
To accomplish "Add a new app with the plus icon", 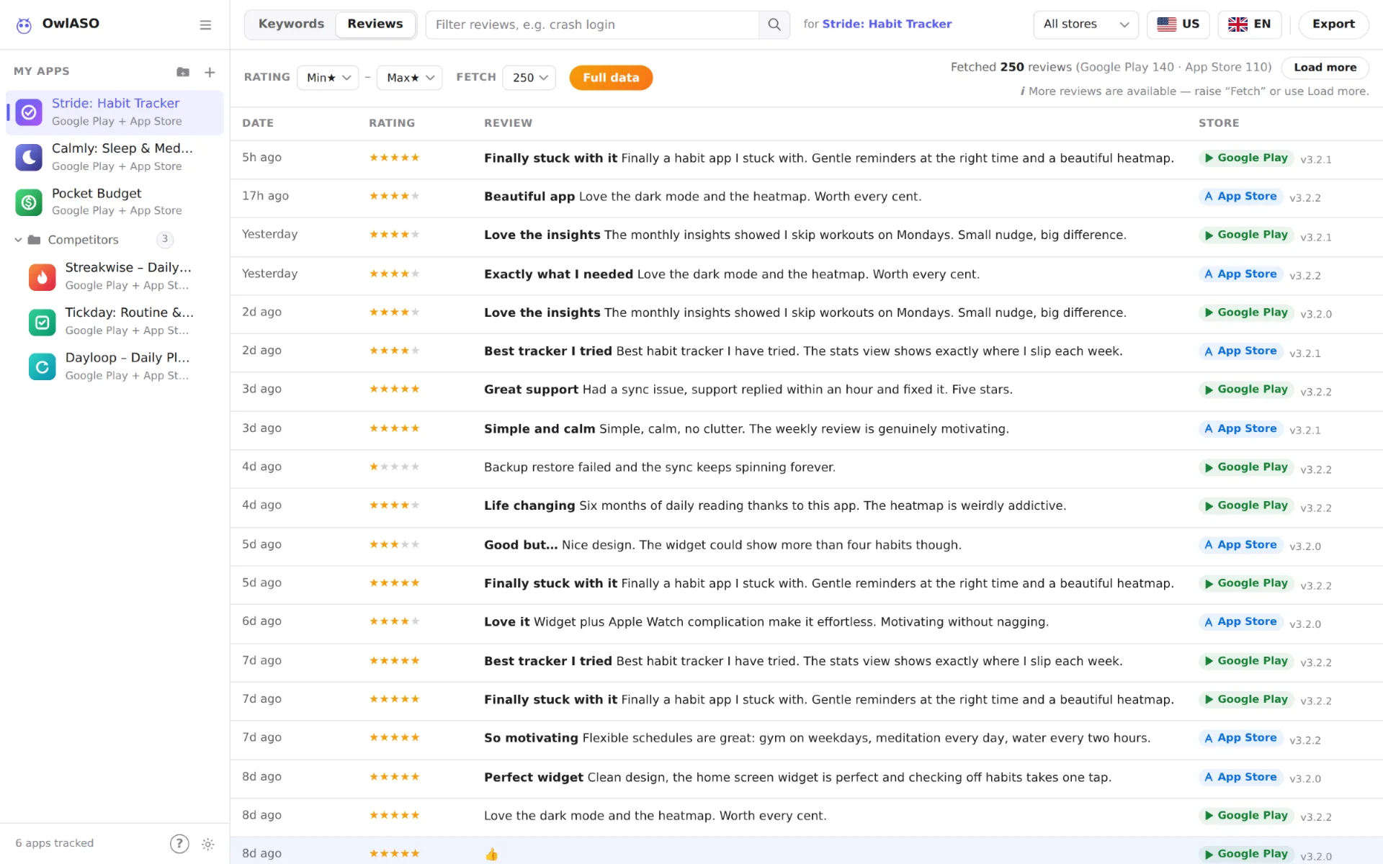I will [x=210, y=72].
